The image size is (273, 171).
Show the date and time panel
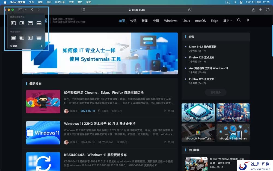(x=257, y=2)
